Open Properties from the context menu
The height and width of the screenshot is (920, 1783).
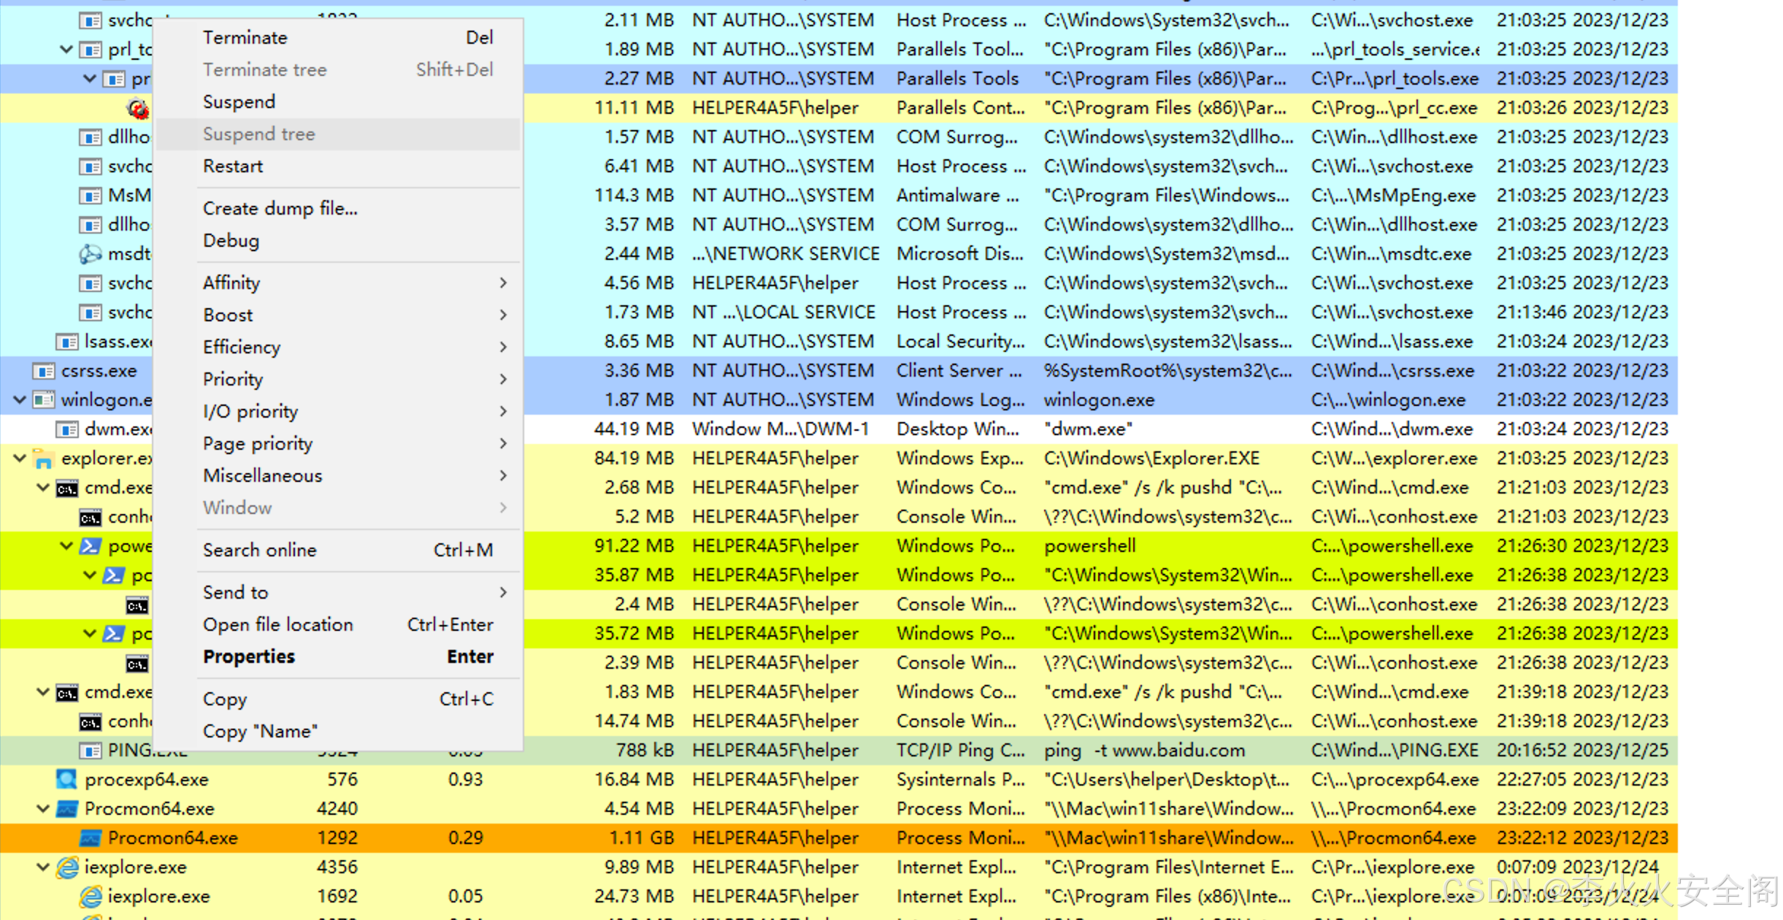(x=249, y=656)
